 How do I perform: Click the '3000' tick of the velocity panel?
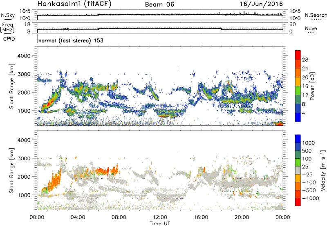24,158
